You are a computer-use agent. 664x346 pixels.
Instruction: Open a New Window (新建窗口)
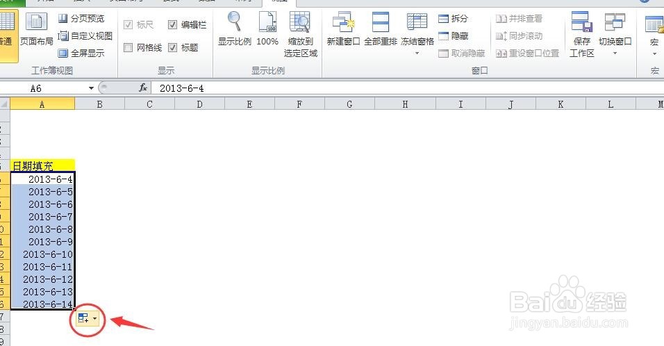343,28
